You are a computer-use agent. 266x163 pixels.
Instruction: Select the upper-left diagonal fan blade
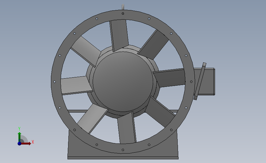pyautogui.click(x=86, y=51)
